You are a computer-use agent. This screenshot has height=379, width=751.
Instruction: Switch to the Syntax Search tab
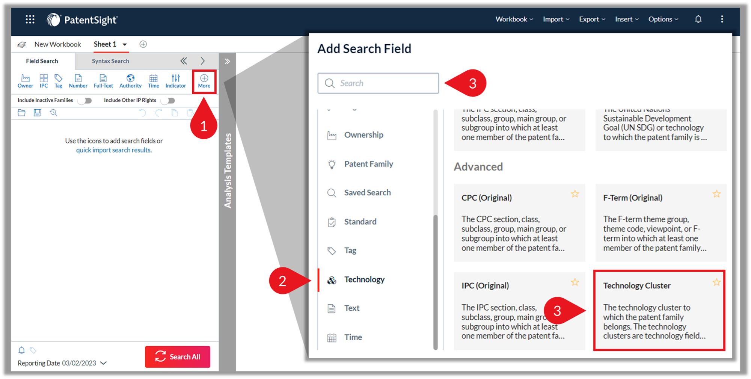point(110,61)
